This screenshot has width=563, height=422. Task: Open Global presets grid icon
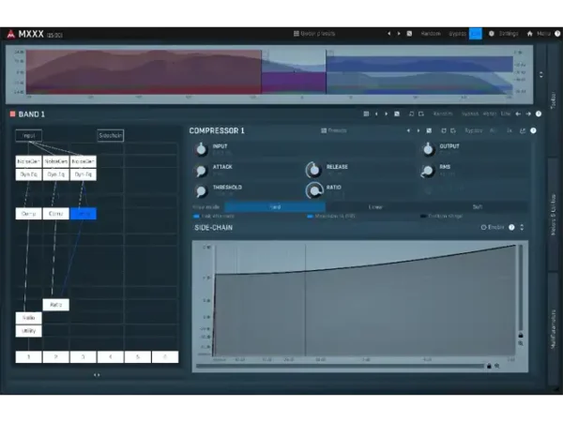pos(297,34)
